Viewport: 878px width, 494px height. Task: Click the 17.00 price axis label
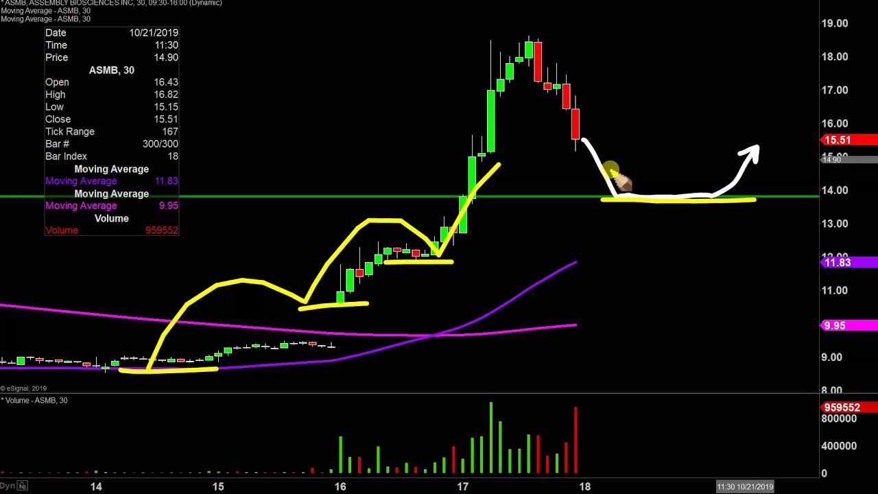835,90
